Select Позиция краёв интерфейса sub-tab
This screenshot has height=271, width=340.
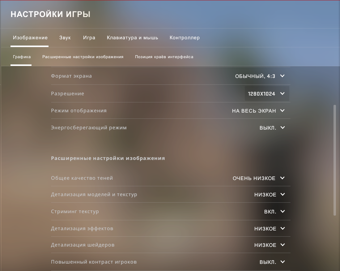click(x=164, y=57)
